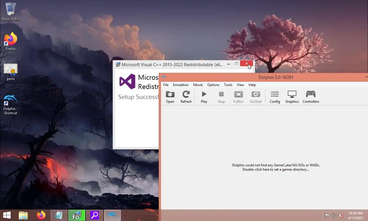Open the Emulation menu

coord(181,85)
